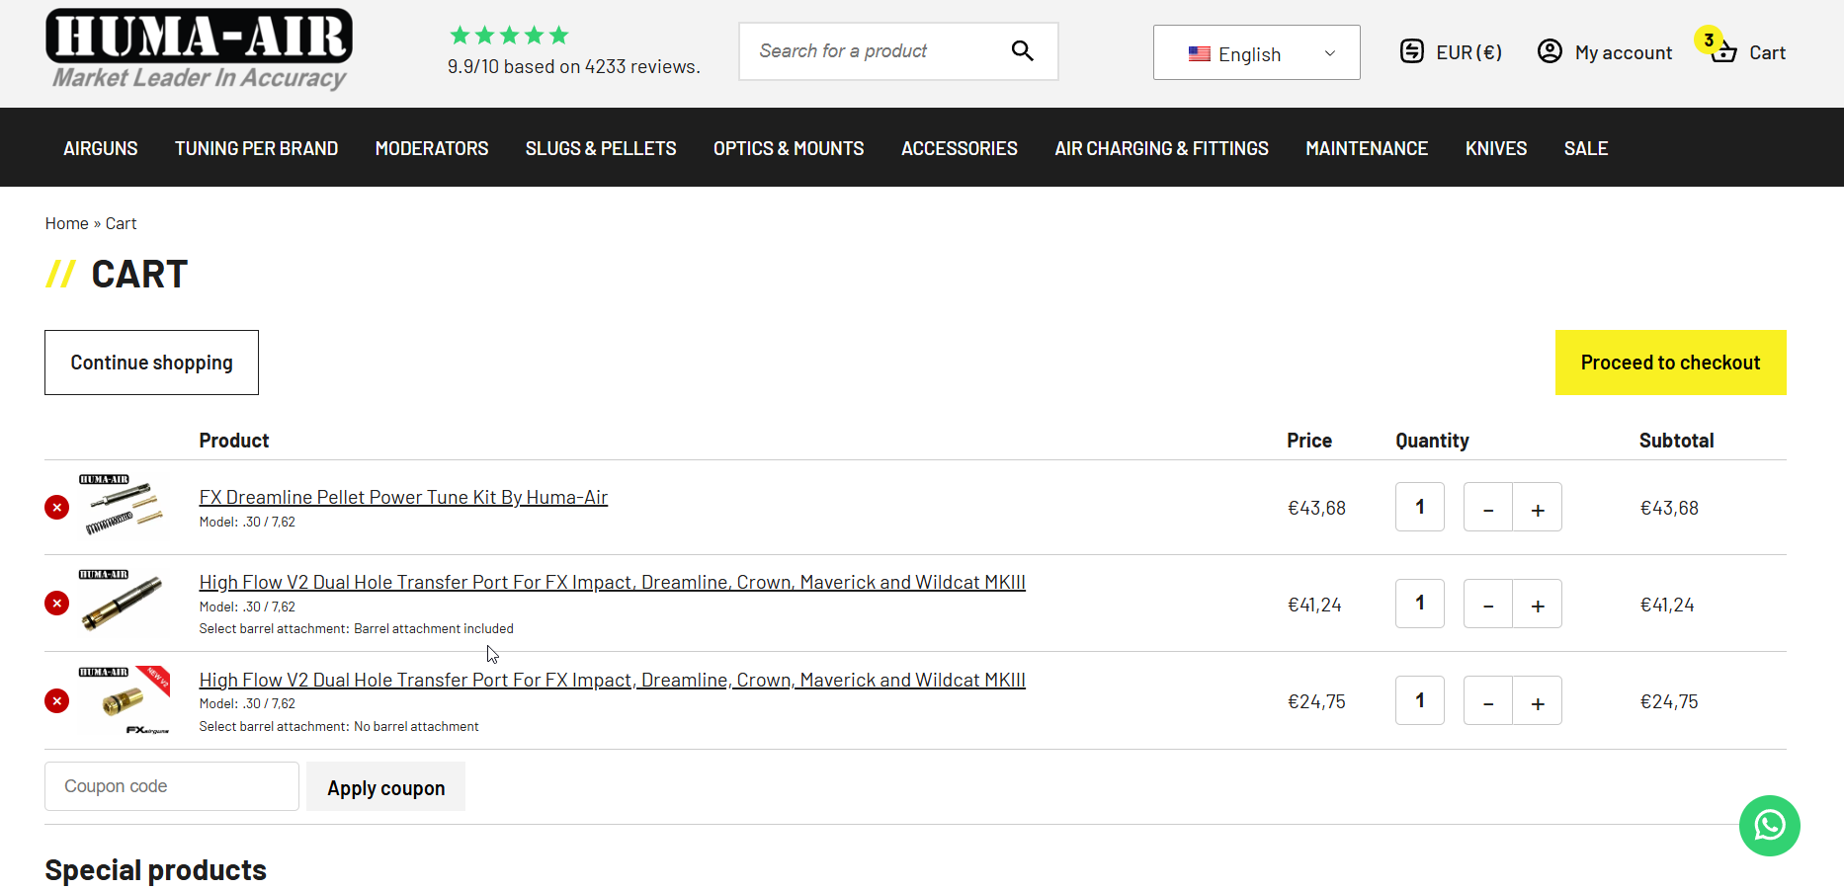Image resolution: width=1844 pixels, height=890 pixels.
Task: Click the Huma-Air logo
Action: pyautogui.click(x=199, y=49)
